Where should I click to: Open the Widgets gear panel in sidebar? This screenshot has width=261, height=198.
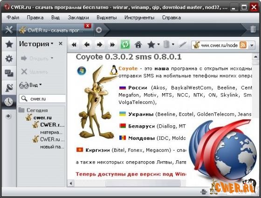[9, 59]
